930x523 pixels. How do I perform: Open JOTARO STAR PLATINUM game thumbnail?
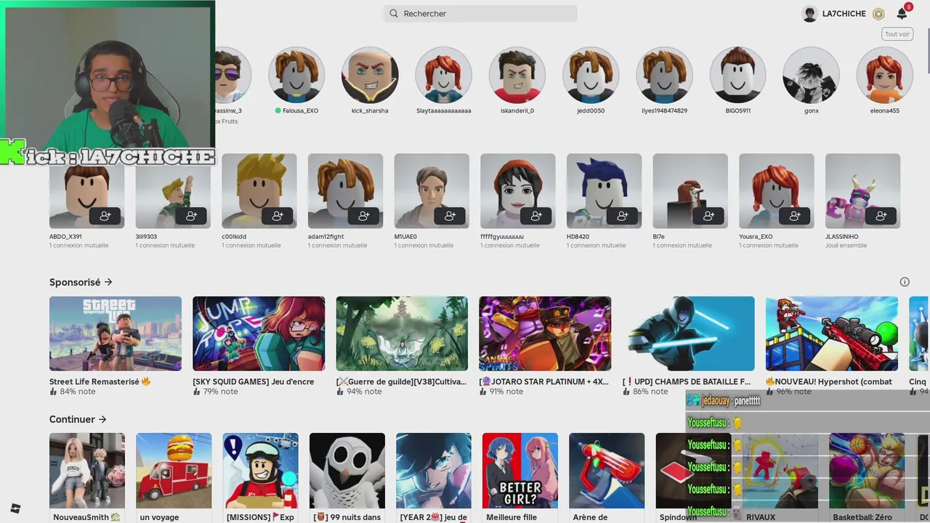[545, 333]
